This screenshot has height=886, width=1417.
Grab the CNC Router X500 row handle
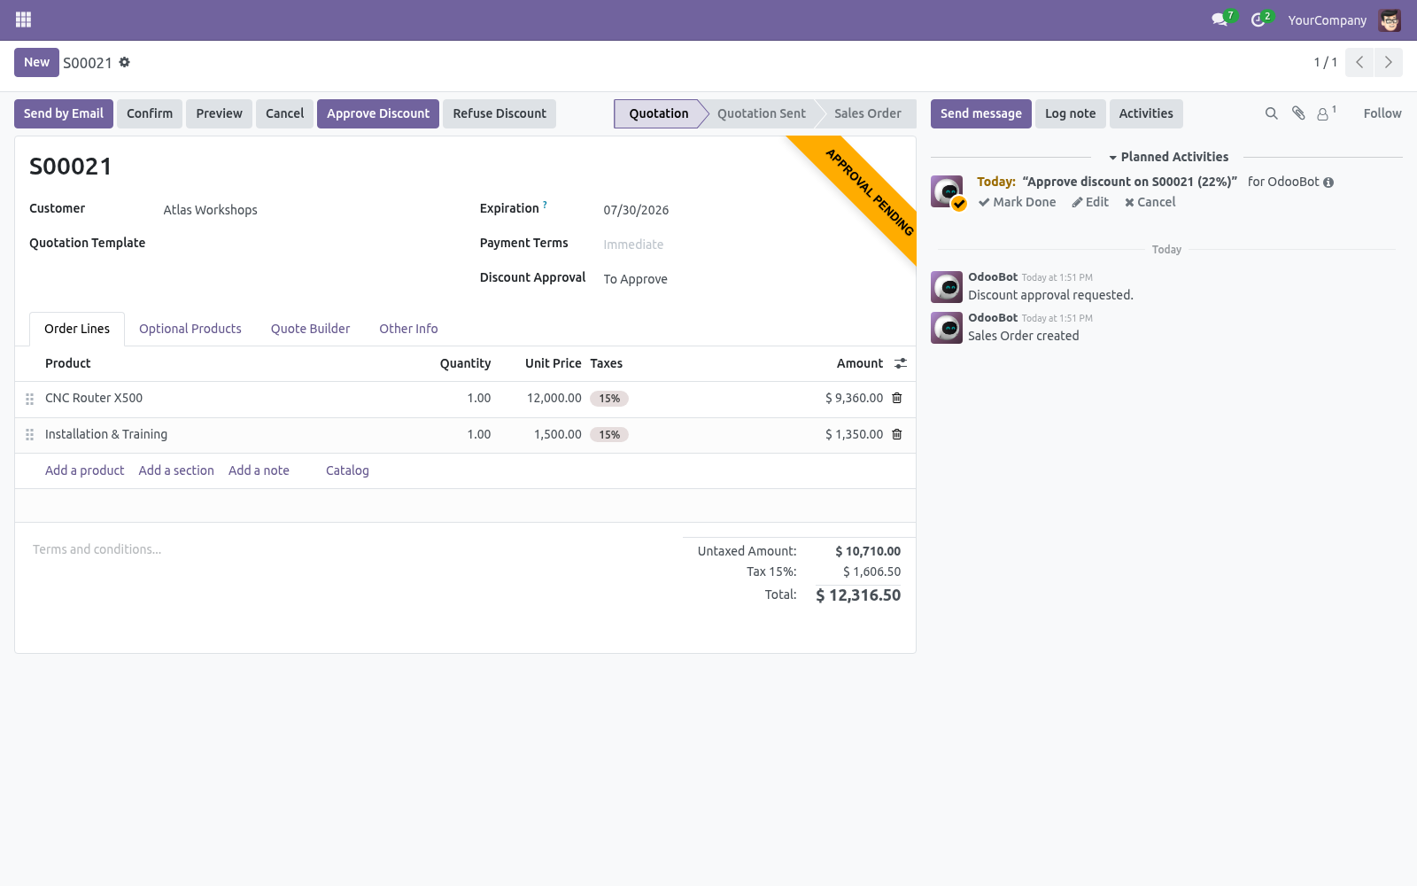(29, 399)
